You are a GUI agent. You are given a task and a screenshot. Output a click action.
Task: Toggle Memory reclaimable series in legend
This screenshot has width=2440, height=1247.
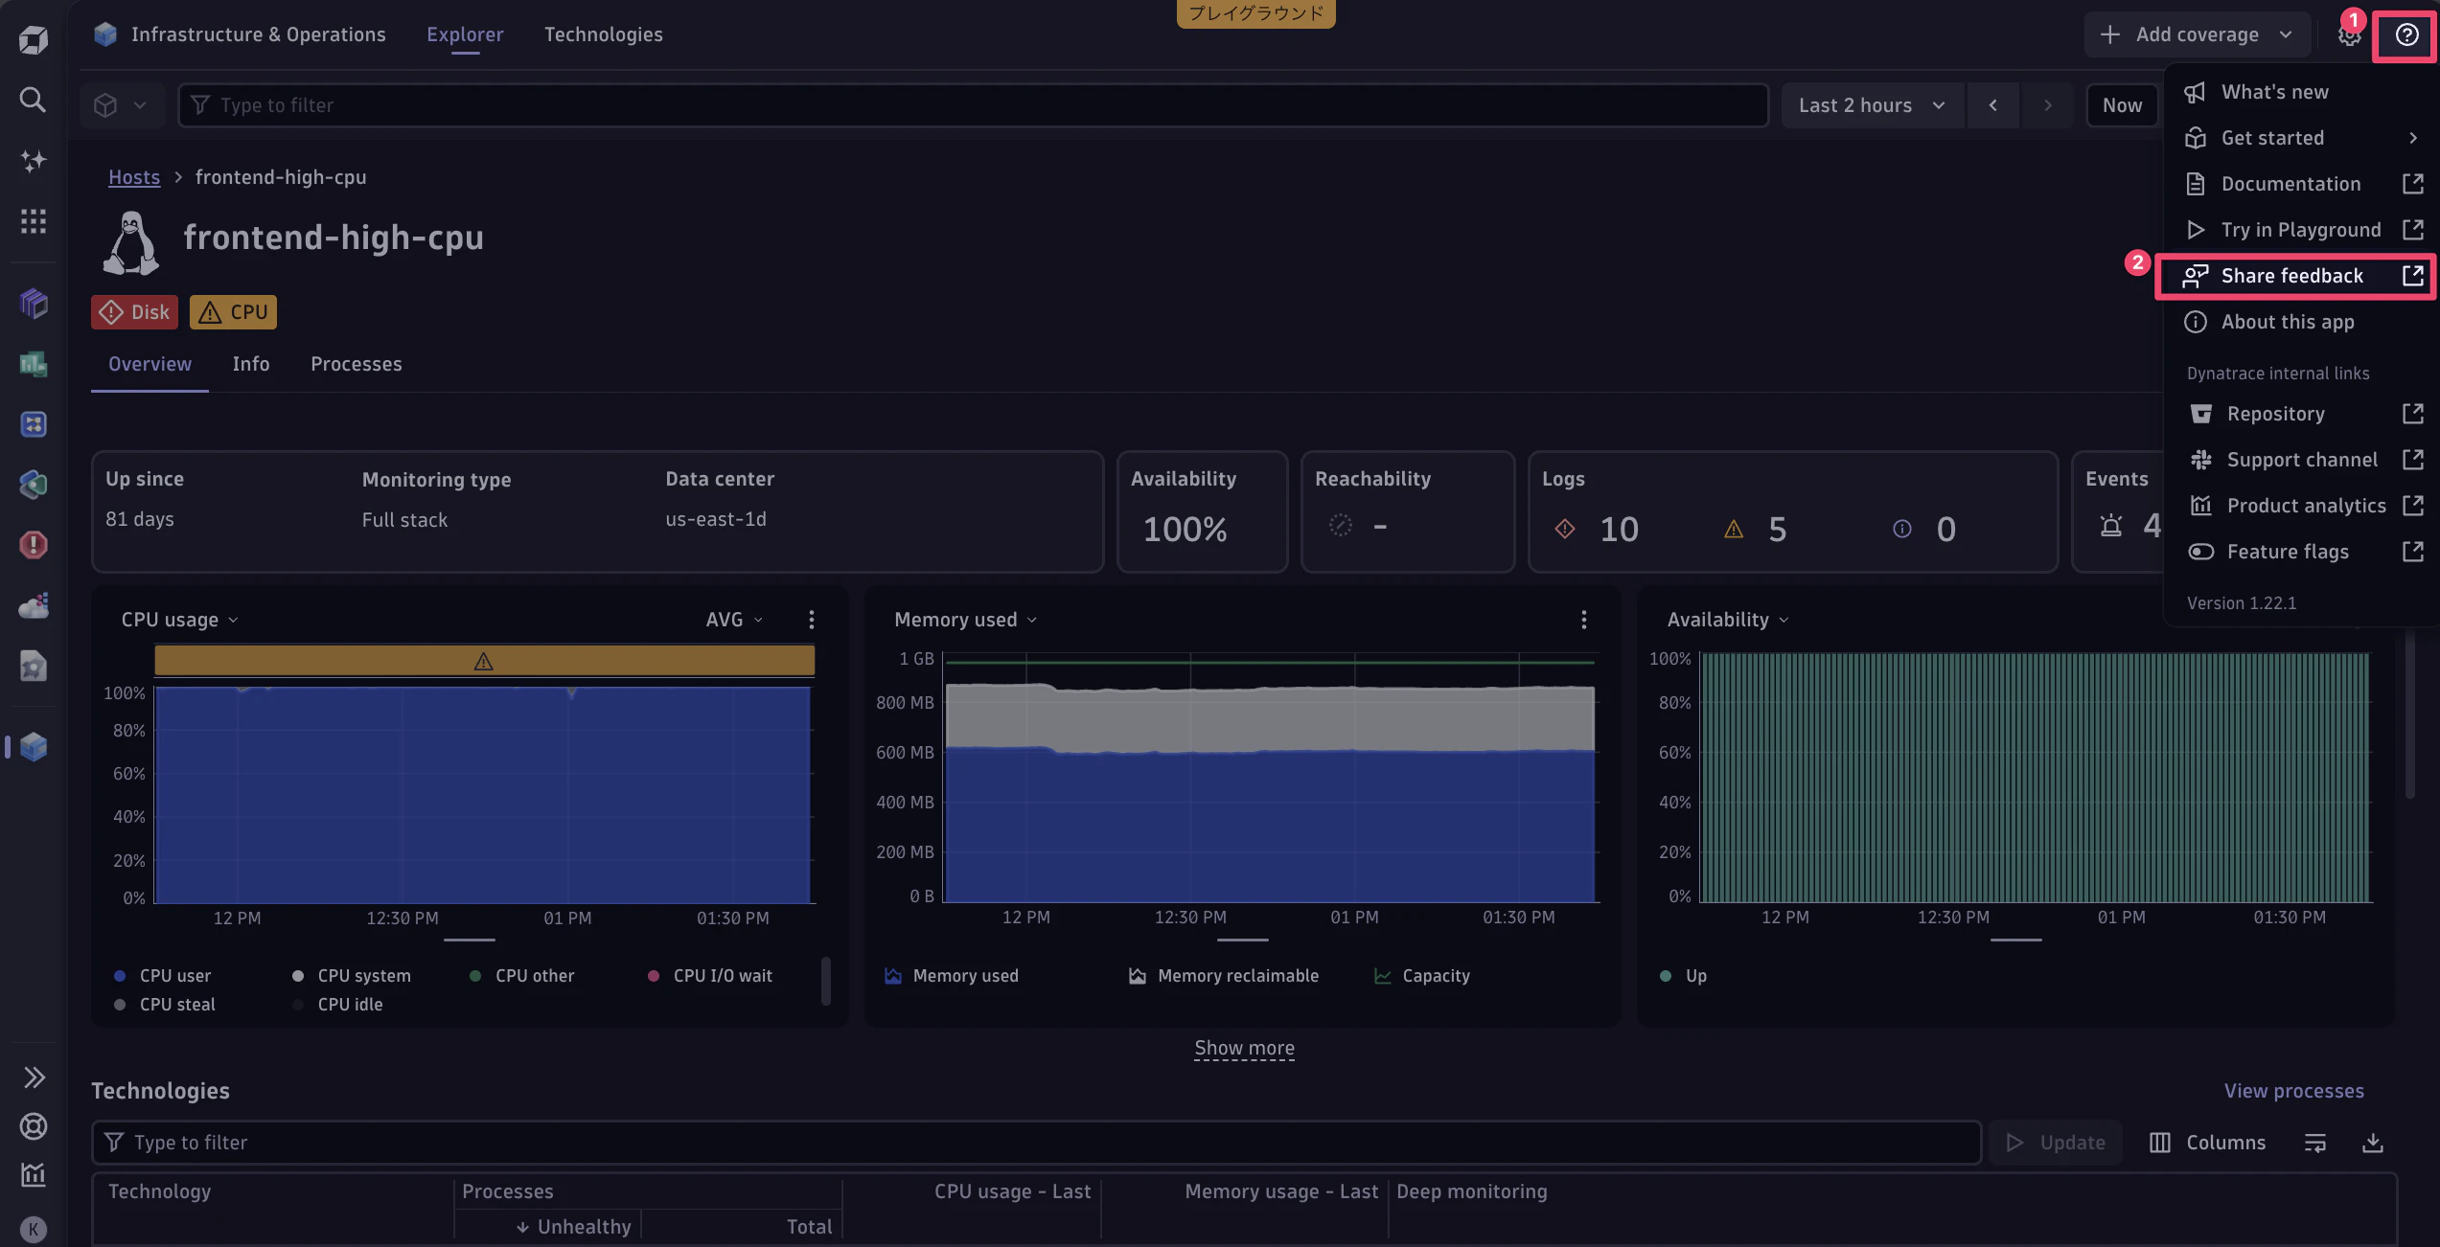[x=1224, y=976]
